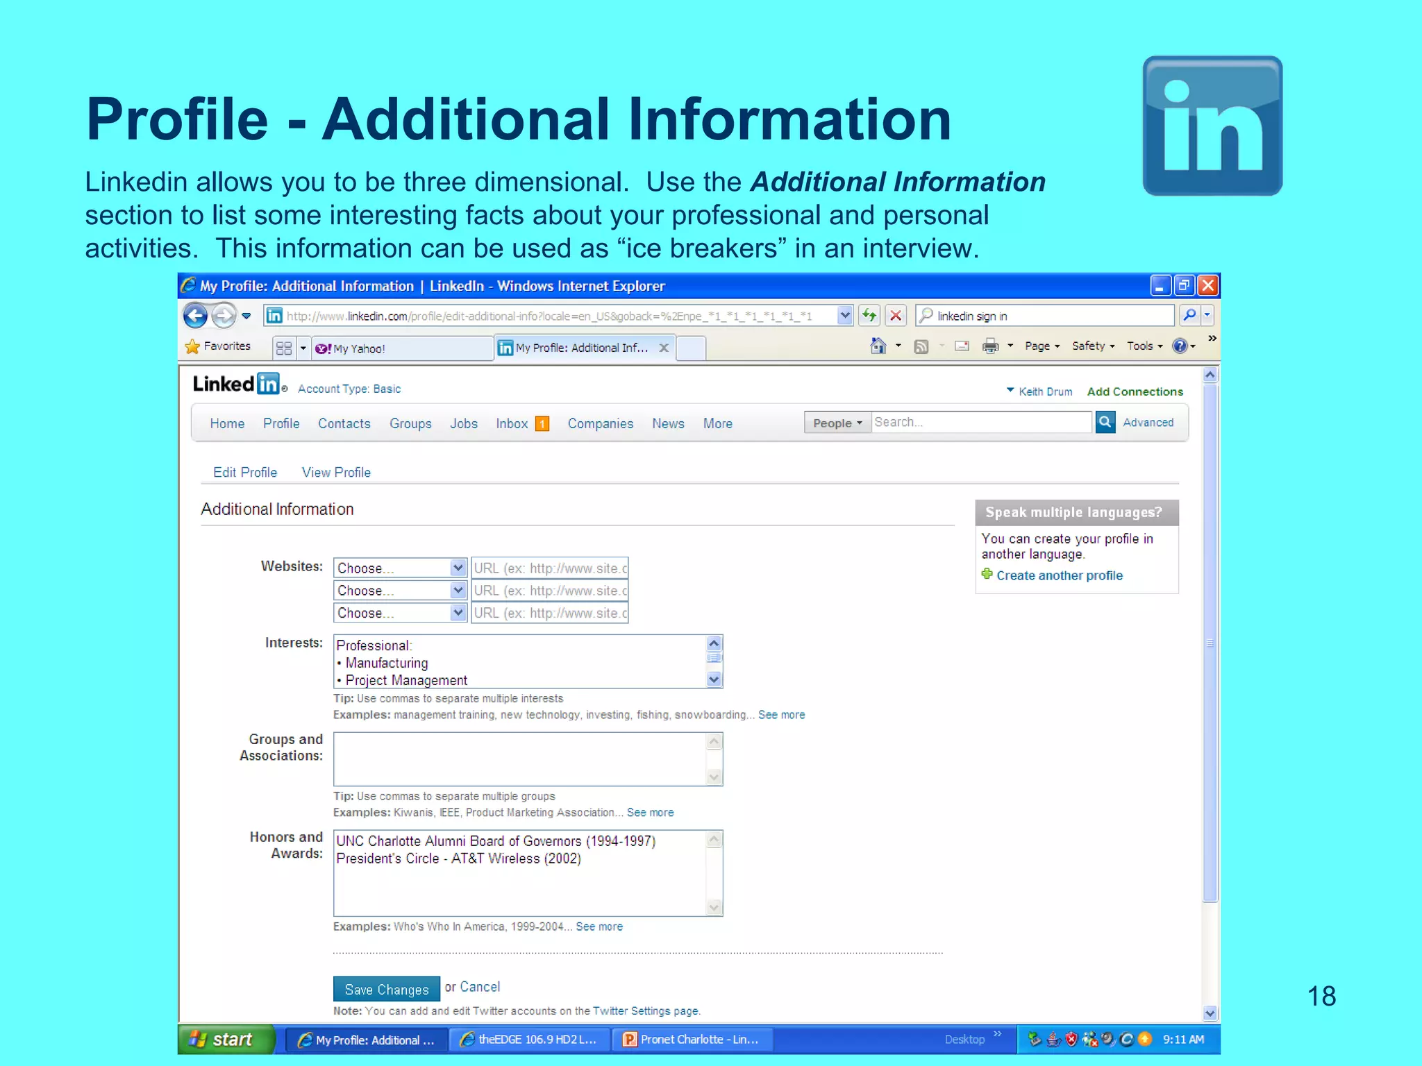This screenshot has height=1066, width=1422.
Task: Click the LinkedIn Search input field
Action: 982,422
